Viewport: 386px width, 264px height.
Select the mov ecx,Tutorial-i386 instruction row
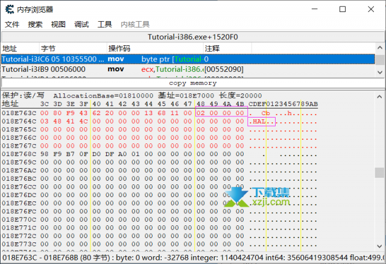(x=188, y=69)
